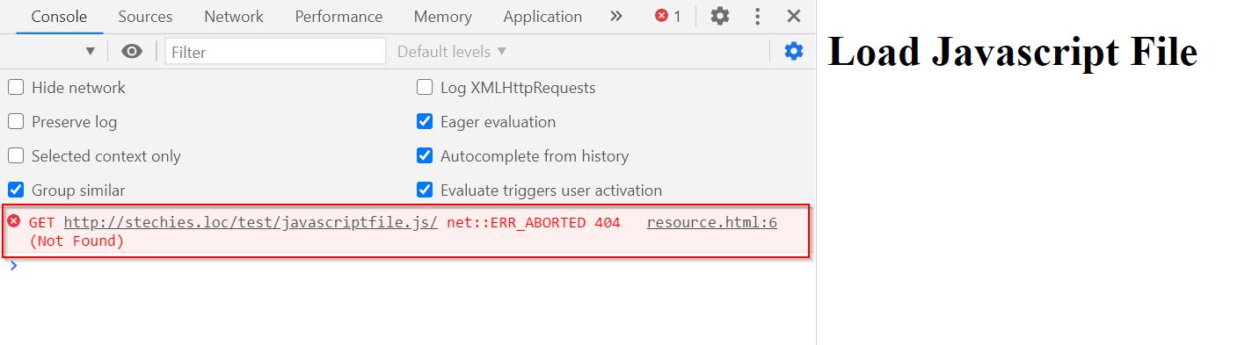
Task: Open the javascriptfile.js URL link
Action: point(251,222)
